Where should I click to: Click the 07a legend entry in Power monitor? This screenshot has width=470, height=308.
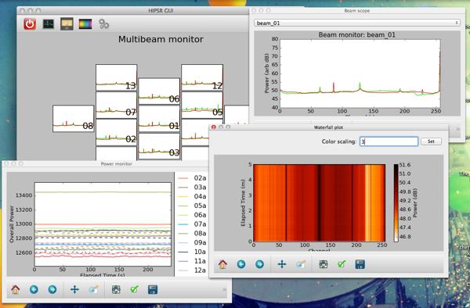click(192, 224)
